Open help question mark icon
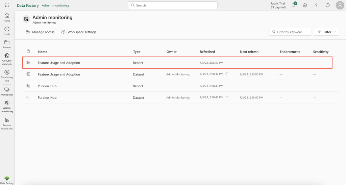The height and width of the screenshot is (185, 346). [316, 5]
